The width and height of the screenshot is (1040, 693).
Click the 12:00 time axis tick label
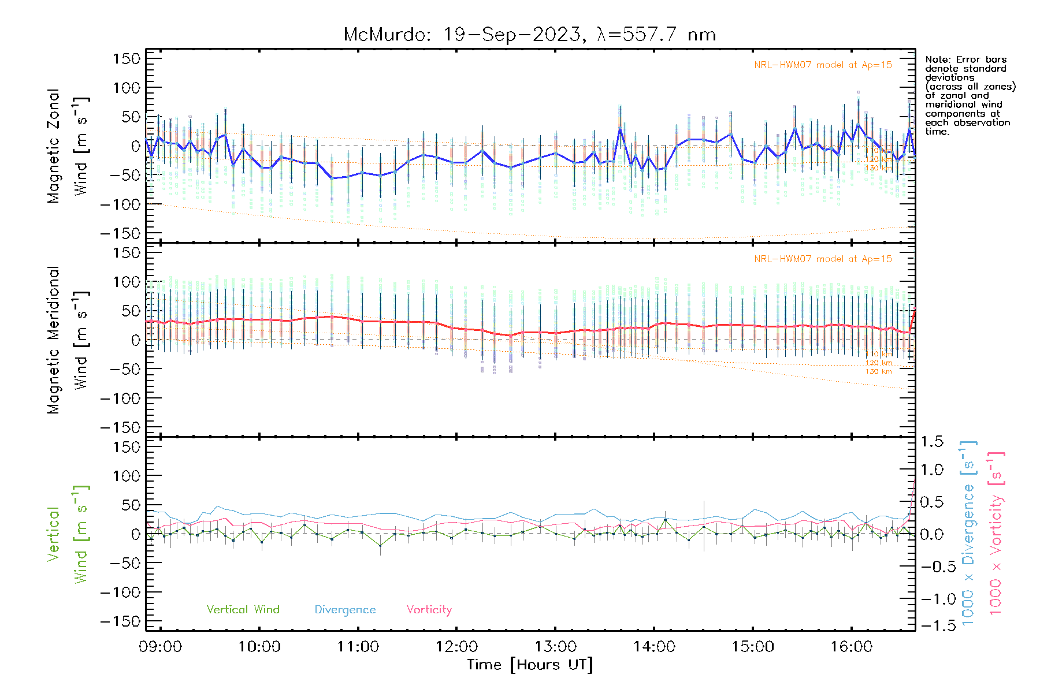[x=456, y=647]
